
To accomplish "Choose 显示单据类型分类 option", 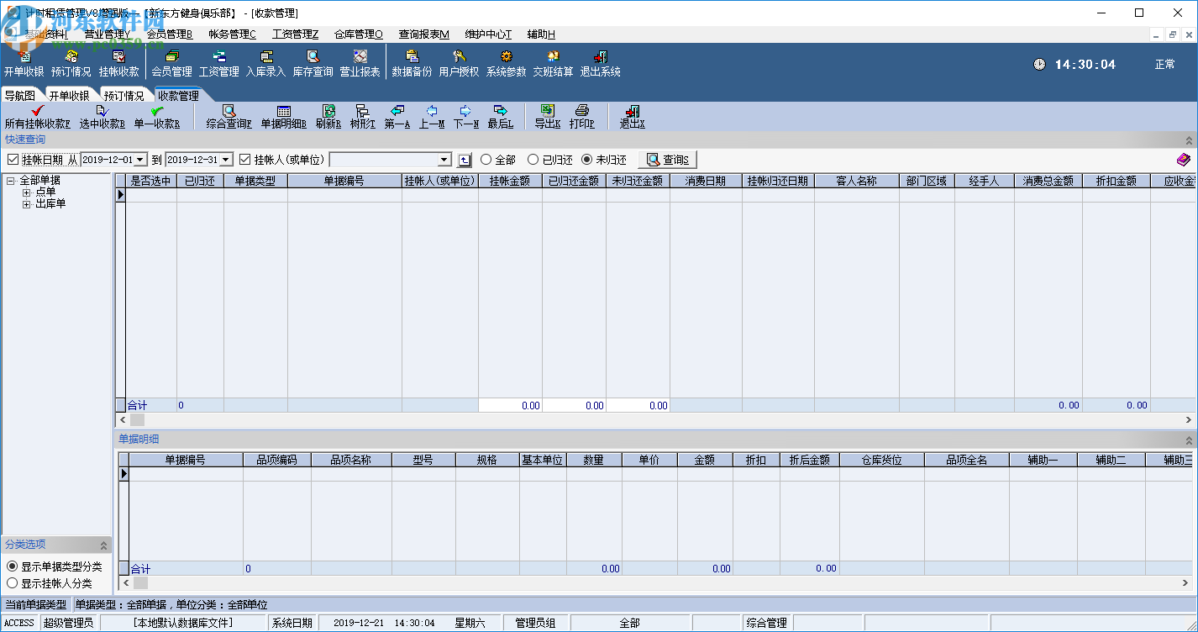I will tap(13, 566).
